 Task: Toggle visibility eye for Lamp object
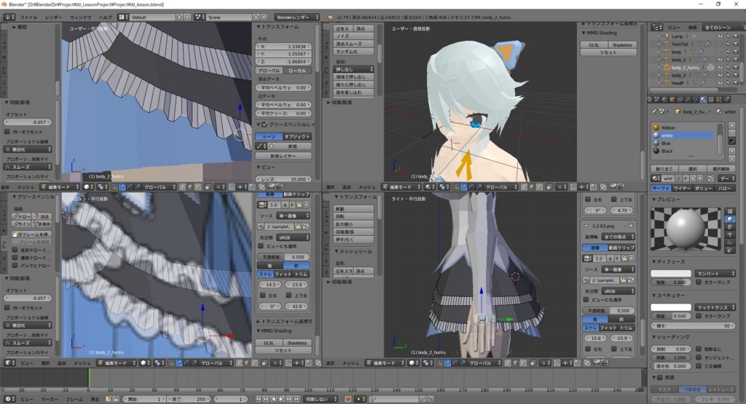click(720, 36)
